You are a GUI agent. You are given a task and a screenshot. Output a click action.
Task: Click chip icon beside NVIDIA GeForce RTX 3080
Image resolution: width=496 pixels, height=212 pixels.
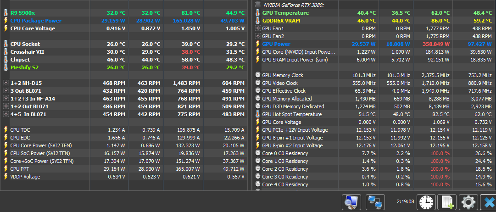[258, 5]
